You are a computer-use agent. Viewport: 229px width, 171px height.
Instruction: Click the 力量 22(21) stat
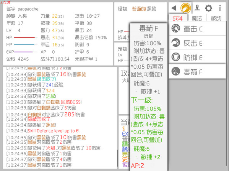tap(52, 16)
